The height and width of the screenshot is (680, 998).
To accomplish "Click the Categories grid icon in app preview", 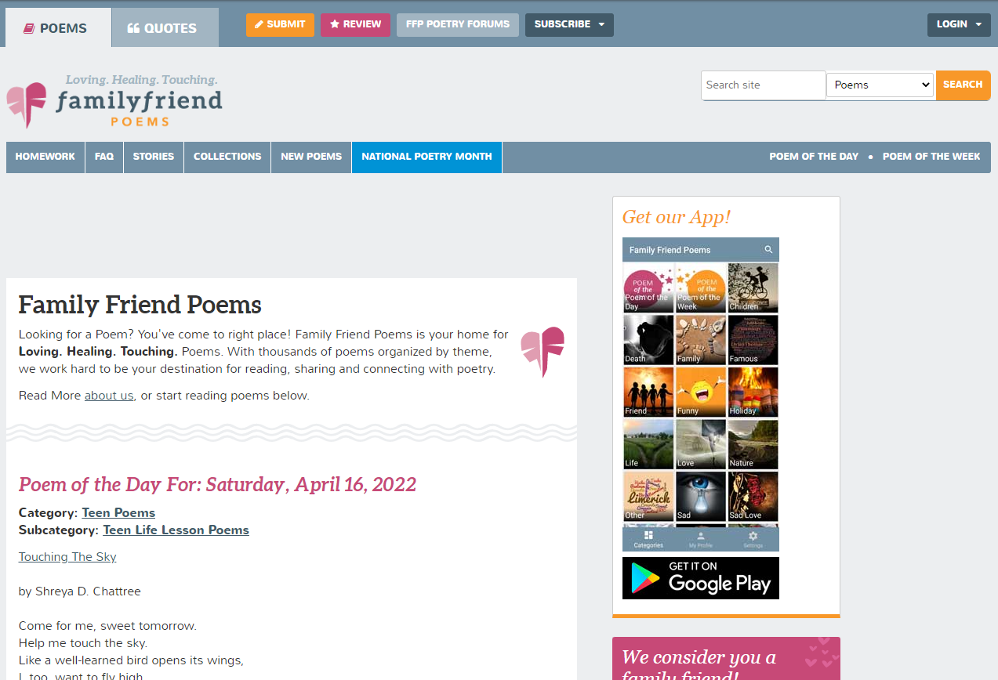I will pos(648,538).
